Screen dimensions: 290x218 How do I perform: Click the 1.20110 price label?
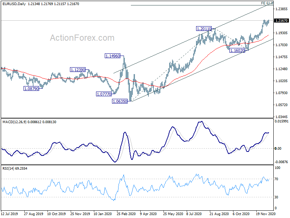[204, 29]
